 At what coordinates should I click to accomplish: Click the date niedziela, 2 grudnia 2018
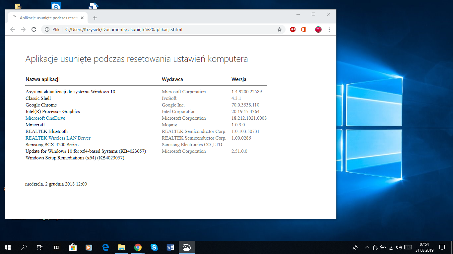(x=56, y=184)
